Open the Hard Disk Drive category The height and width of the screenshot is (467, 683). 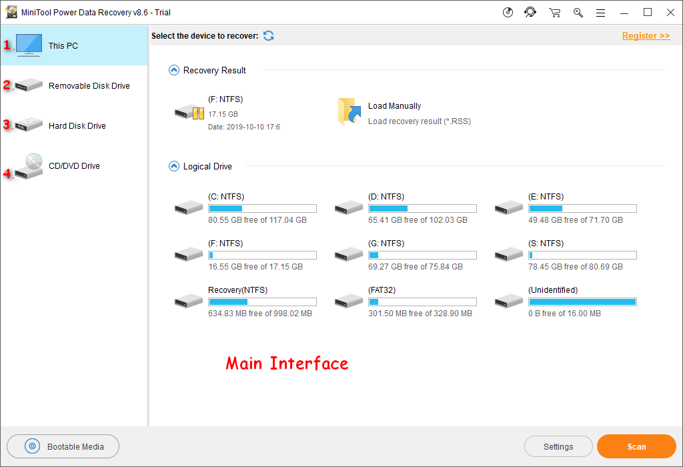73,126
